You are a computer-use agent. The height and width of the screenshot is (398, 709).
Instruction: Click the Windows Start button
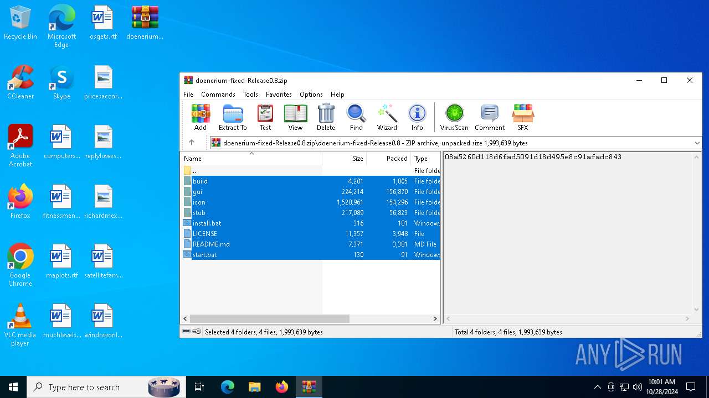[x=13, y=387]
